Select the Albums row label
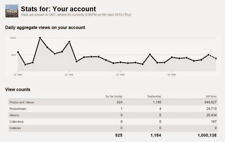 pyautogui.click(x=14, y=115)
